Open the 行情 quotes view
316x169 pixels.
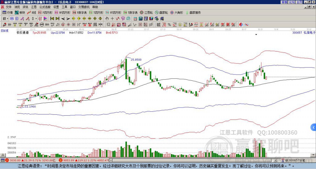pyautogui.click(x=8, y=12)
